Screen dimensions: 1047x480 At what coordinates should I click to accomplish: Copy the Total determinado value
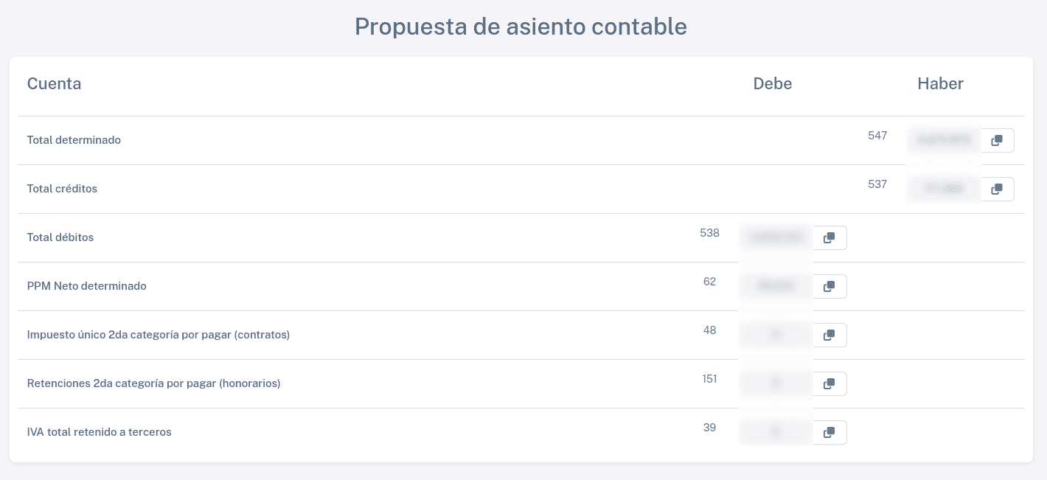pos(997,140)
